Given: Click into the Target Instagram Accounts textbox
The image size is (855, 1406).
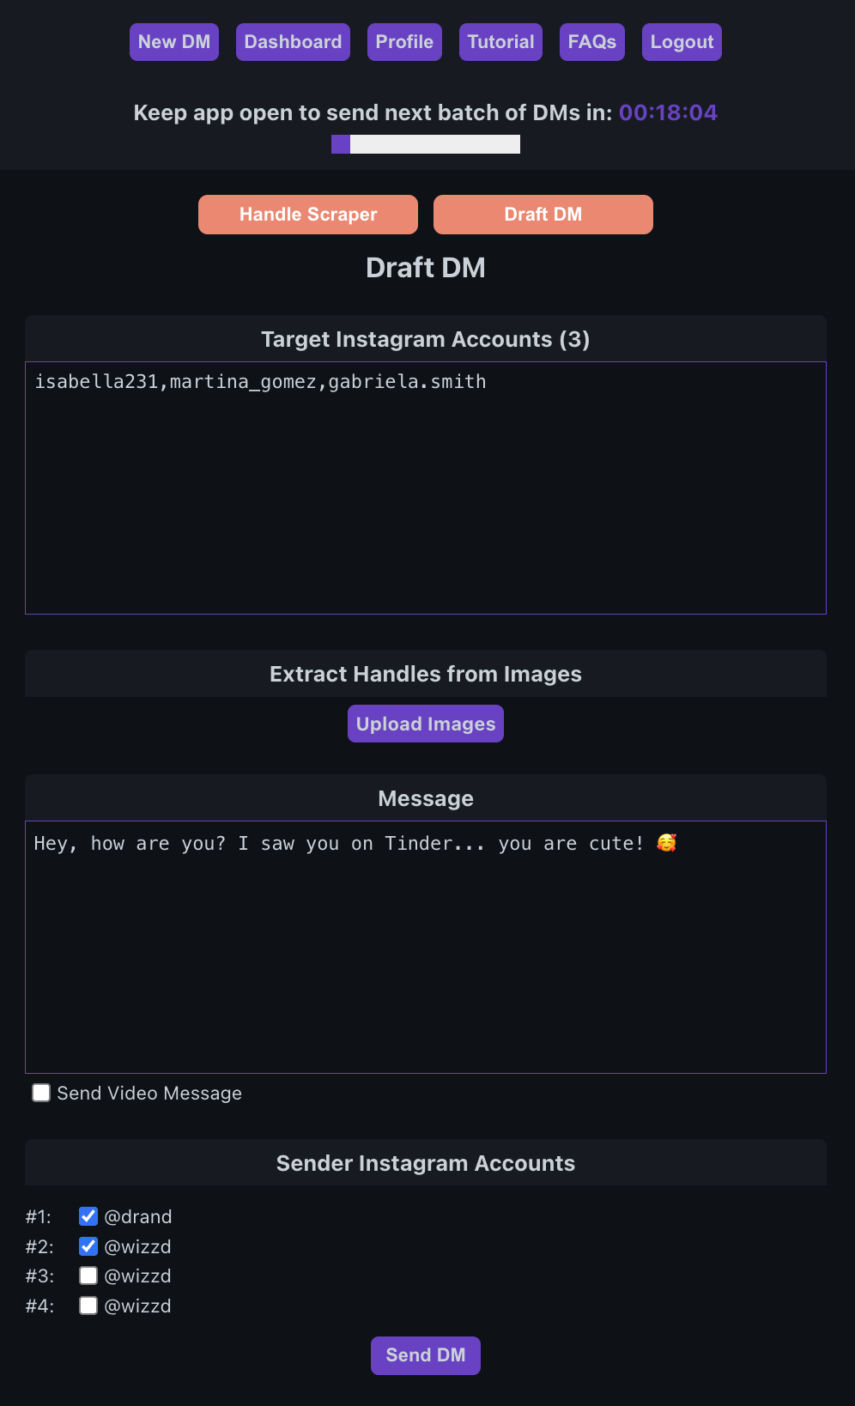Looking at the screenshot, I should (426, 488).
